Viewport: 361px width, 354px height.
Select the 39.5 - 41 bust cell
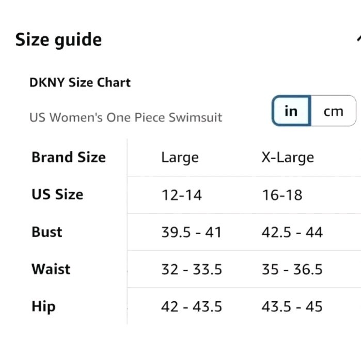click(x=191, y=233)
